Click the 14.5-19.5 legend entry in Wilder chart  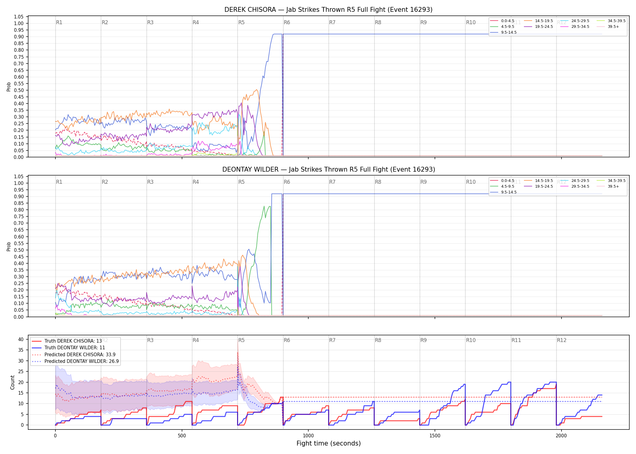click(x=538, y=181)
